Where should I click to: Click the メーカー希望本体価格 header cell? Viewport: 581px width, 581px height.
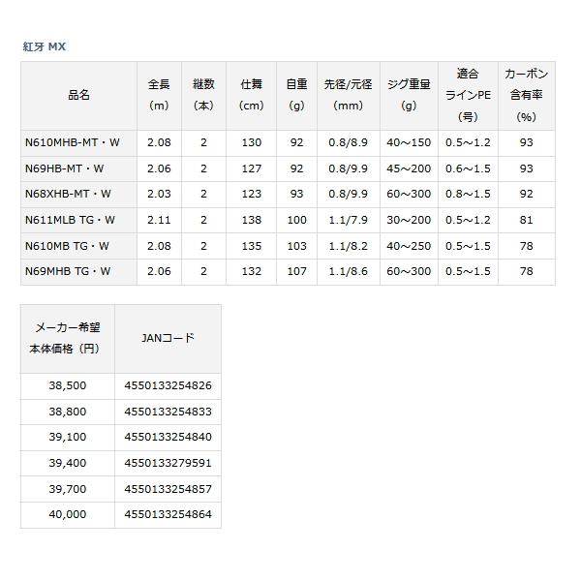[68, 339]
